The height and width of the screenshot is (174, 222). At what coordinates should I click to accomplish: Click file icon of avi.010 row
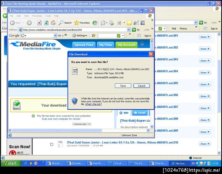click(x=60, y=144)
